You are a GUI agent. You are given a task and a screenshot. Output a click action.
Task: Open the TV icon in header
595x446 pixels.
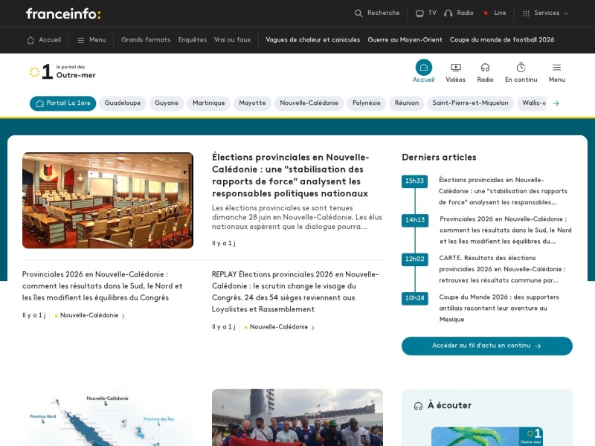pos(419,13)
